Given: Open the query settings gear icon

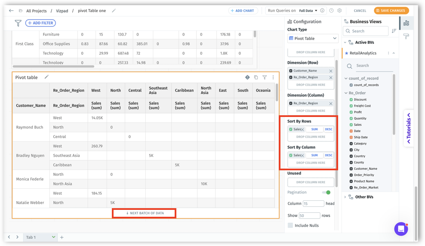Looking at the screenshot, I should (x=339, y=11).
